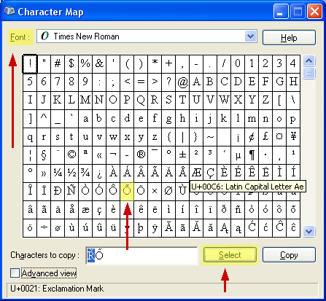Select the capital letter W

[224, 101]
